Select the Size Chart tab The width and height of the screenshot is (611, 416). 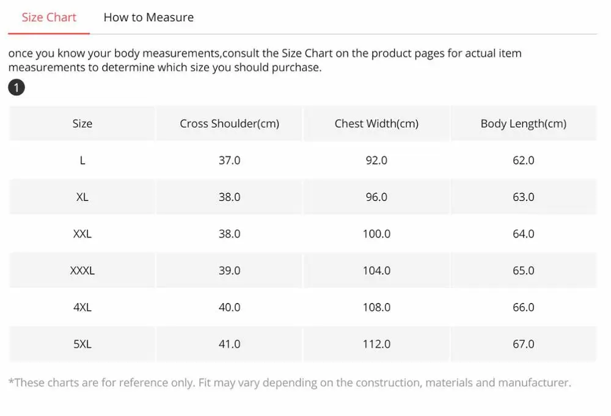[x=49, y=17]
